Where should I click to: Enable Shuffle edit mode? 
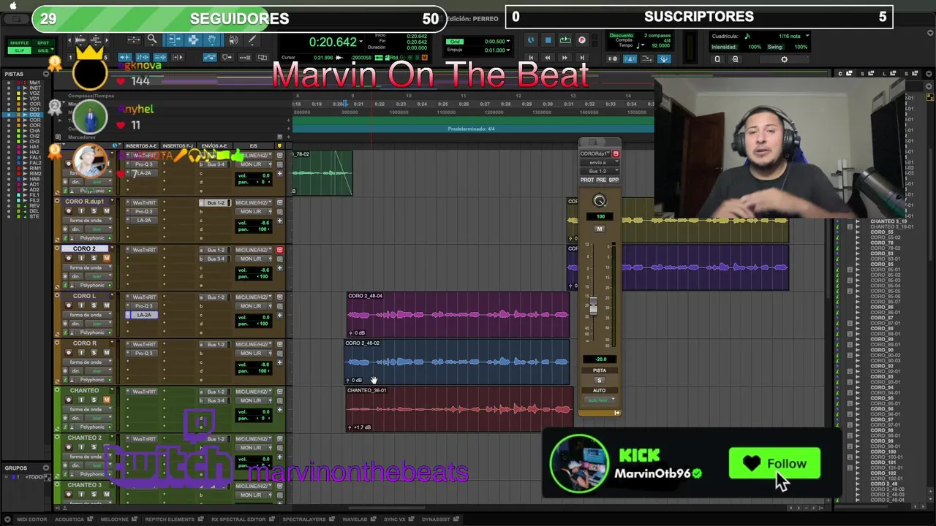(20, 43)
